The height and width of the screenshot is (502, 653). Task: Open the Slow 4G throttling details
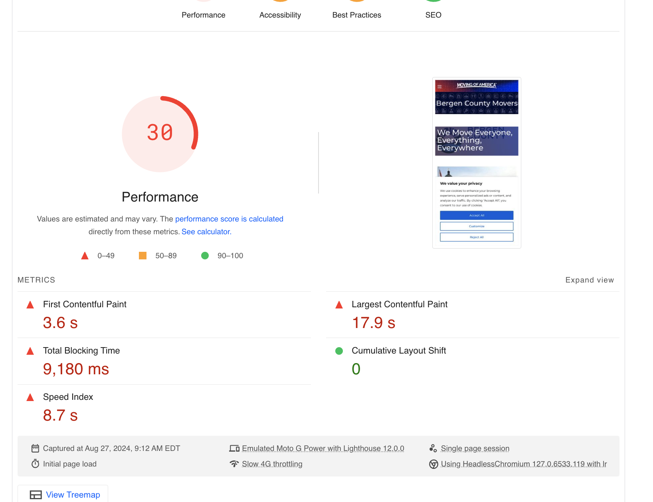tap(272, 464)
